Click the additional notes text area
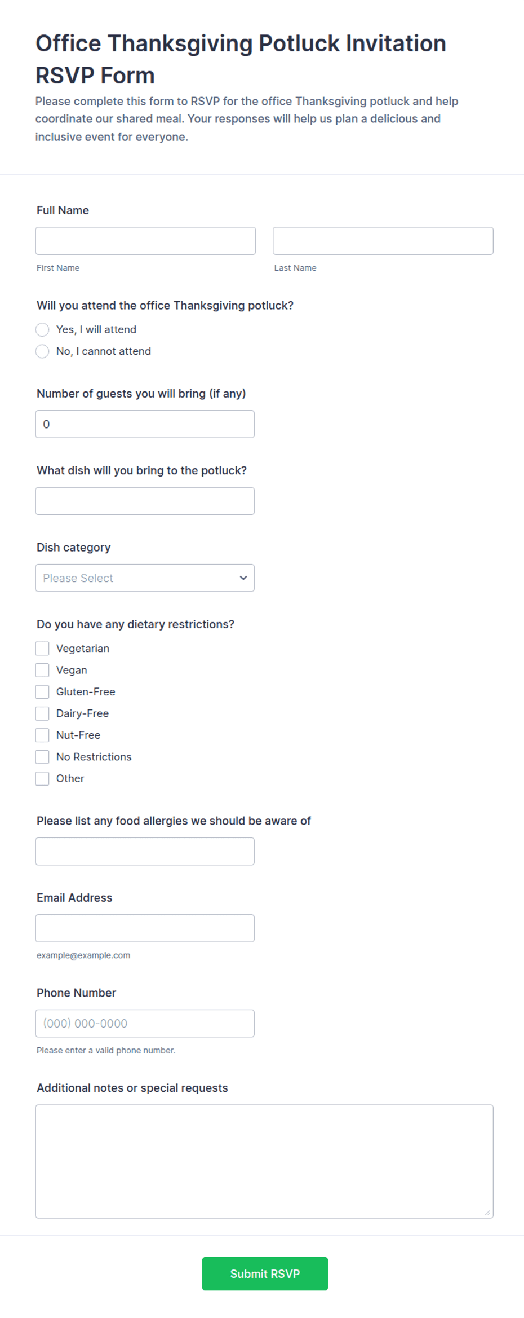524x1318 pixels. [x=264, y=1162]
